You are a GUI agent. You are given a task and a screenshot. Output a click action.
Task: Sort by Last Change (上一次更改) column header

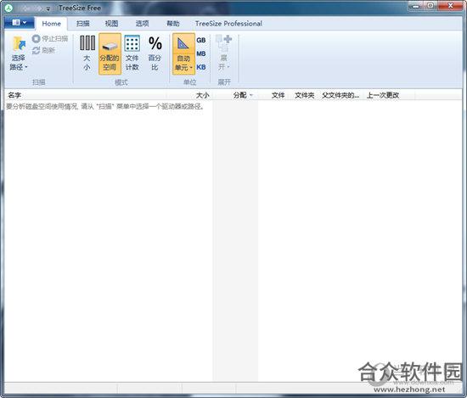click(390, 95)
